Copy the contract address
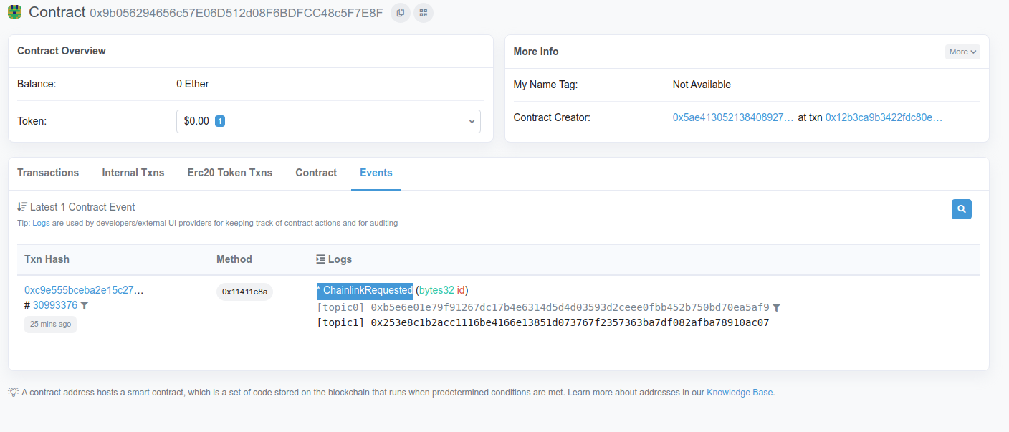 point(400,12)
